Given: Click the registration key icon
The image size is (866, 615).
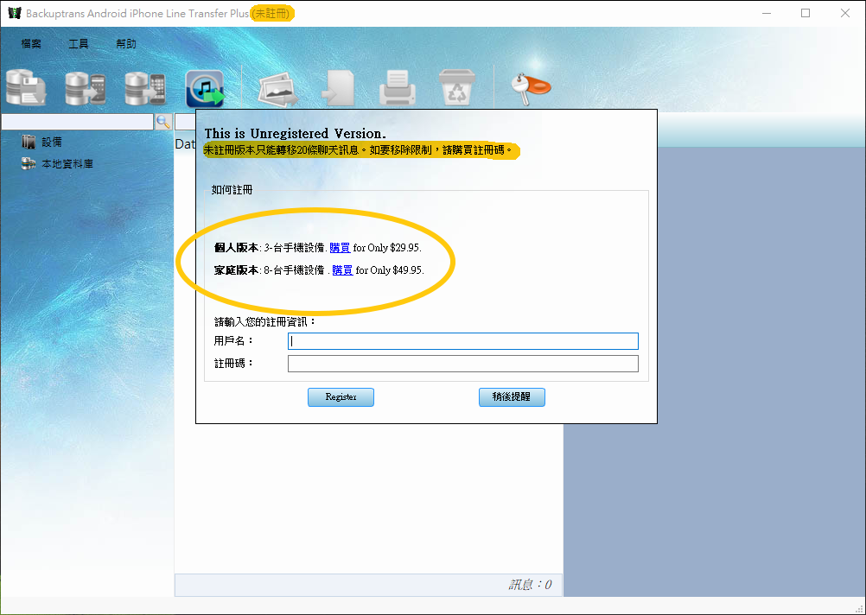Looking at the screenshot, I should [x=530, y=88].
